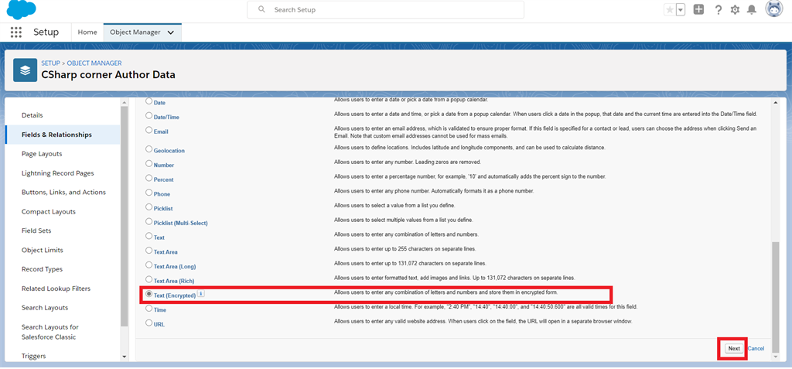Screen dimensions: 792x369
Task: Open the notifications bell icon
Action: click(752, 9)
